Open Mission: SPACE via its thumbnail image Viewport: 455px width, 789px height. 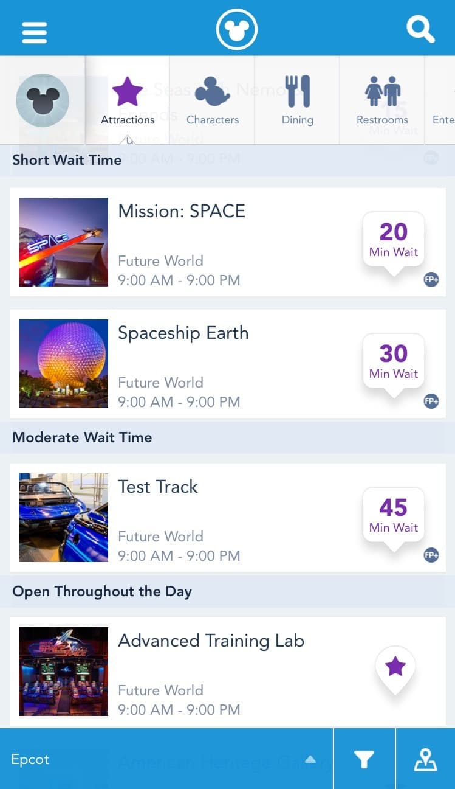[x=63, y=242]
